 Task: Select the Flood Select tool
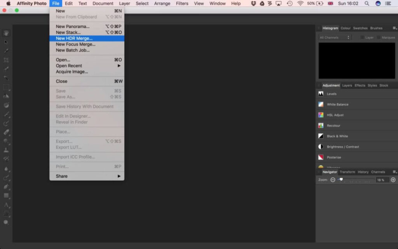pos(6,78)
